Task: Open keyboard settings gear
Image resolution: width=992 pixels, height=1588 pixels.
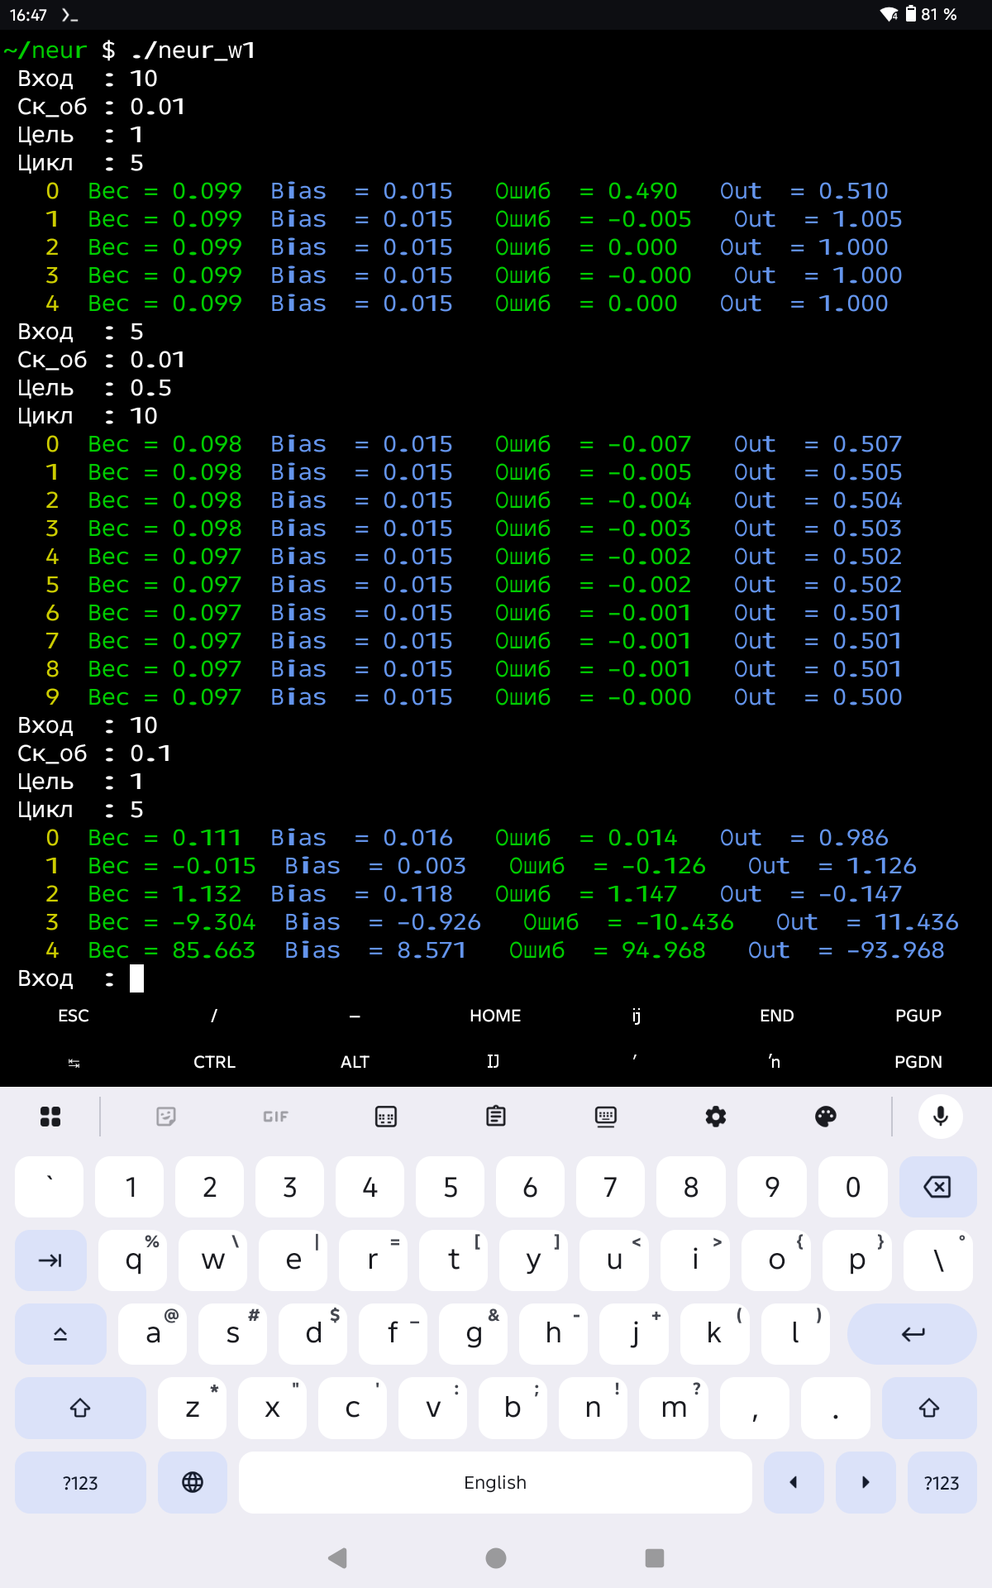Action: pos(716,1117)
